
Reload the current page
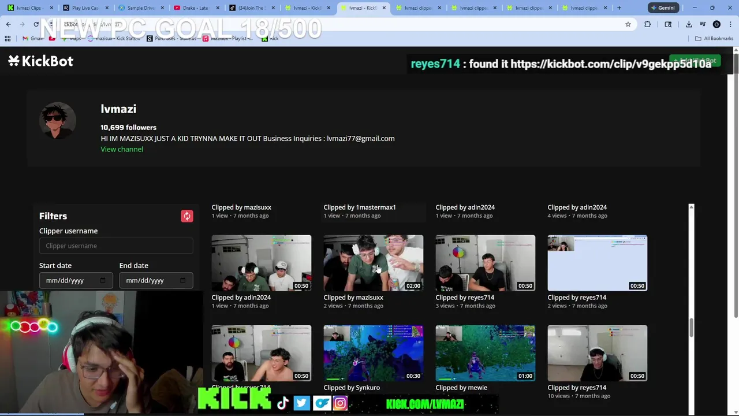pos(36,24)
